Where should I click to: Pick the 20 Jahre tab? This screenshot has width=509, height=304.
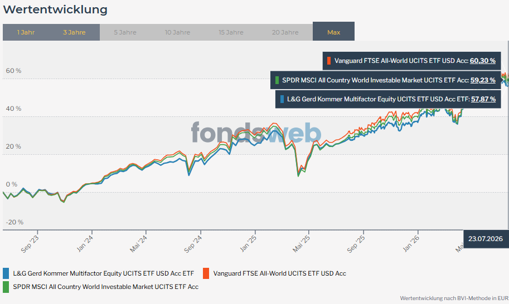pyautogui.click(x=285, y=32)
